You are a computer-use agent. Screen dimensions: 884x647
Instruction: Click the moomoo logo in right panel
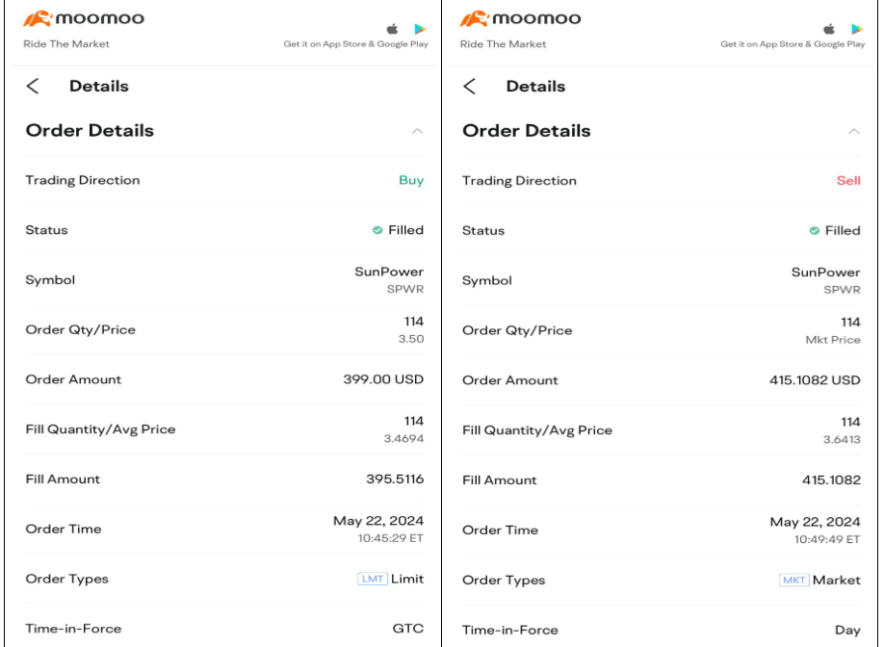point(510,20)
